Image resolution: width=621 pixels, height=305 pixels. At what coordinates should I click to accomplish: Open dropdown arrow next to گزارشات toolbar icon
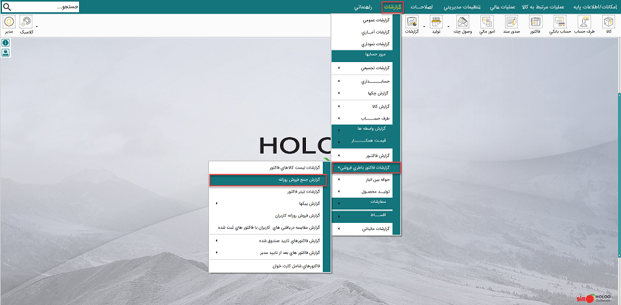click(x=424, y=27)
